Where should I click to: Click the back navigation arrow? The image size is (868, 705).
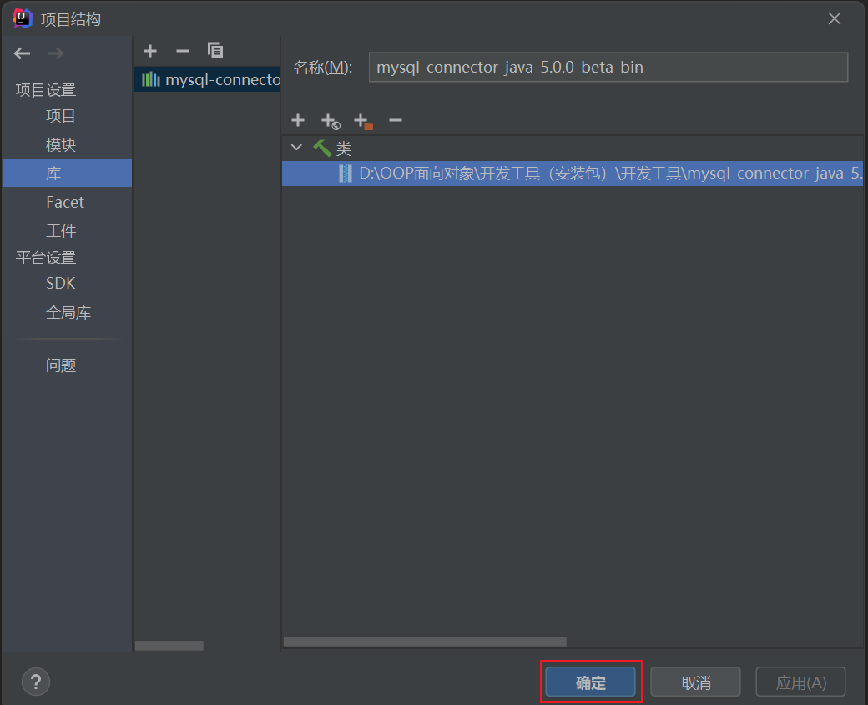coord(23,53)
